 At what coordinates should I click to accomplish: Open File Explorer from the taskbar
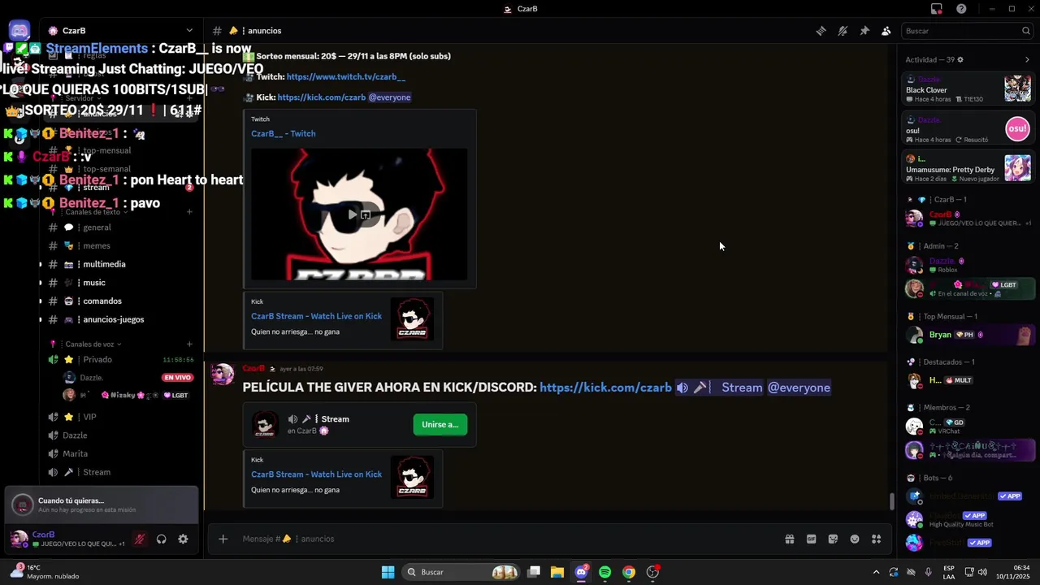click(557, 572)
